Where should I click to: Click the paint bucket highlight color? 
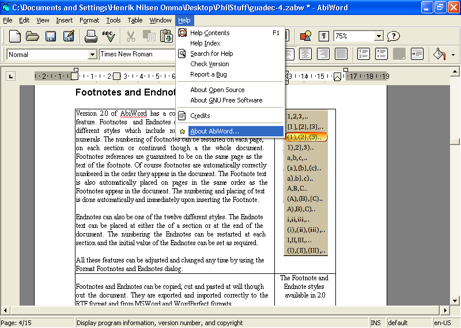(x=440, y=54)
